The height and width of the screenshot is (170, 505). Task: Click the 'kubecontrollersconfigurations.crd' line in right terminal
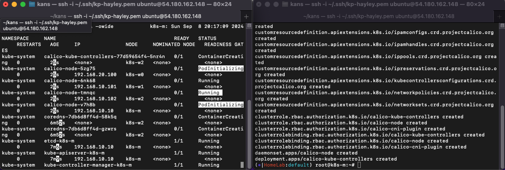(x=375, y=80)
